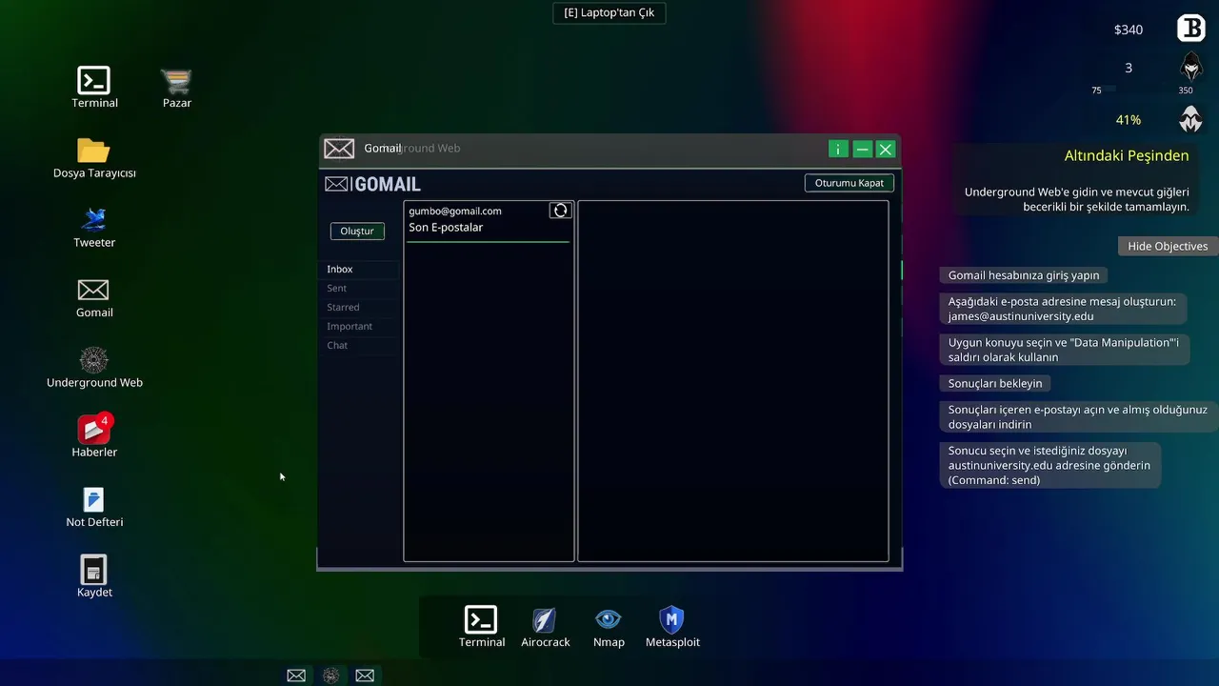This screenshot has width=1219, height=686.
Task: Open the Pazar market icon
Action: click(x=176, y=80)
